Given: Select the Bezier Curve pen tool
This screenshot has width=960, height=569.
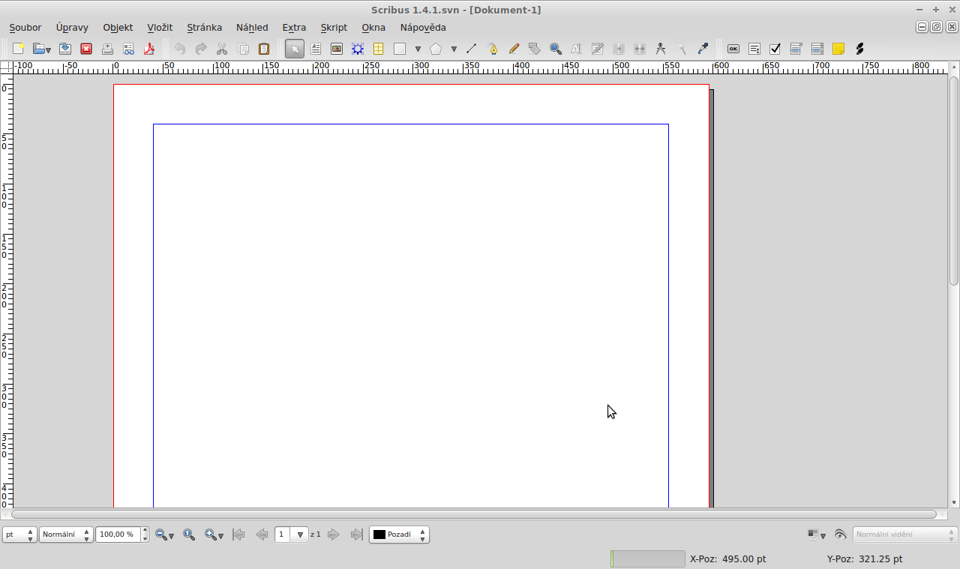Looking at the screenshot, I should (x=493, y=49).
